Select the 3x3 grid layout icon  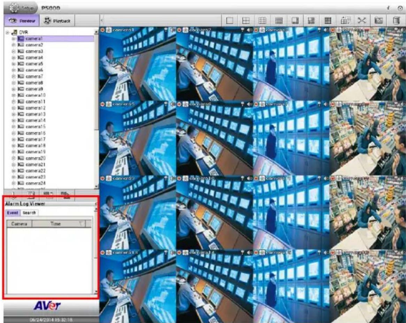click(x=262, y=21)
